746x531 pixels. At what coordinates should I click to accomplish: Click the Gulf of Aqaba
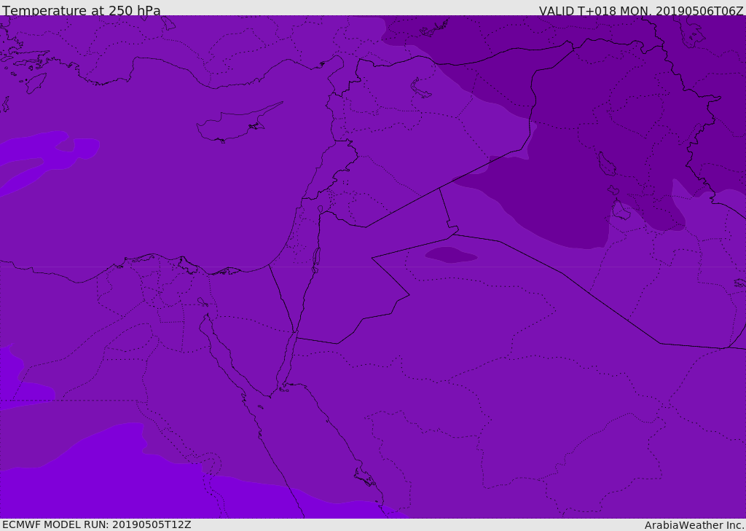tap(288, 357)
